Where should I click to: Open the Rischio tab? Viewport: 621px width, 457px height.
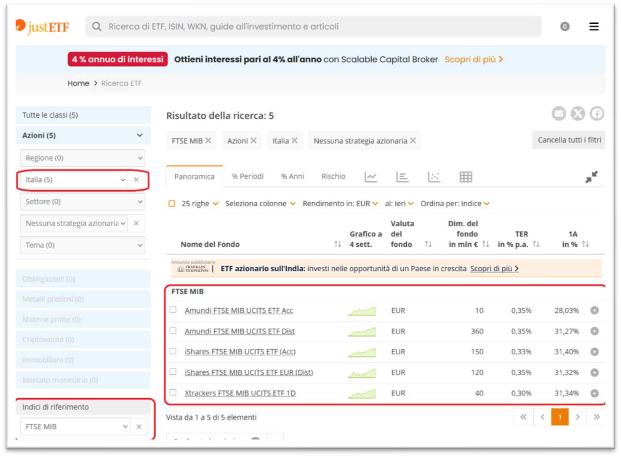(x=333, y=176)
